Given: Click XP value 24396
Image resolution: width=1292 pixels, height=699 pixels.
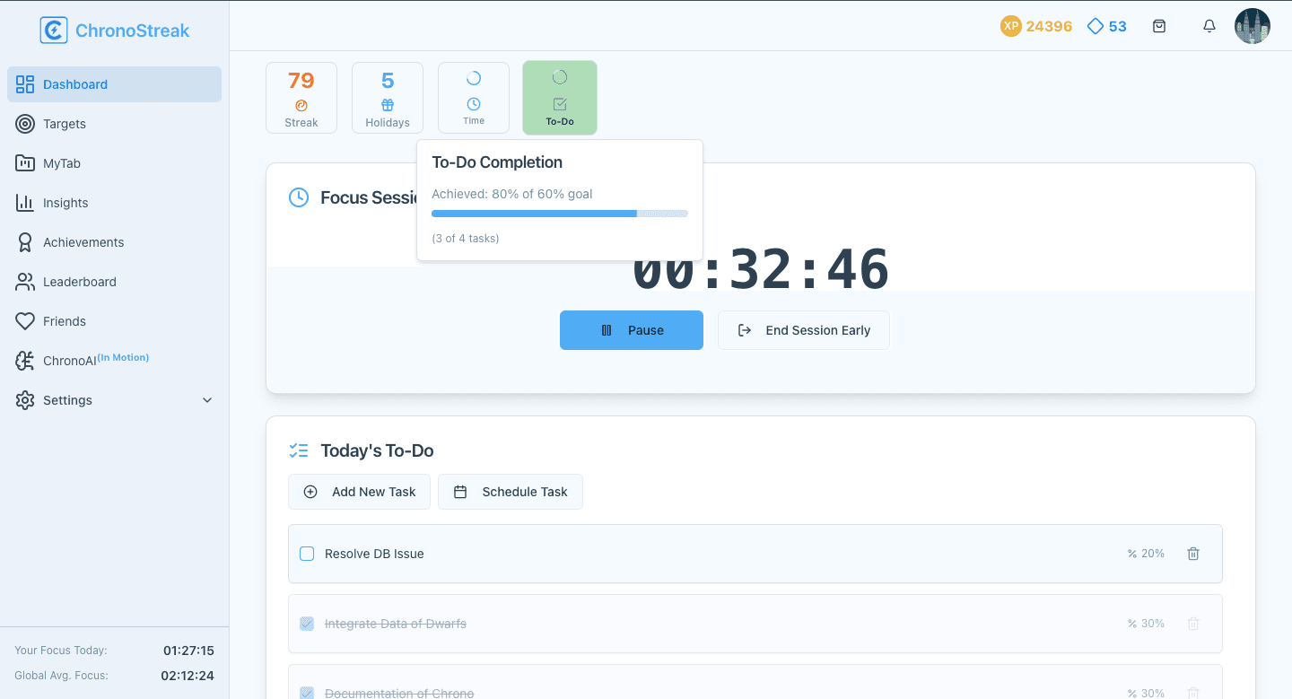Looking at the screenshot, I should click(x=1049, y=26).
